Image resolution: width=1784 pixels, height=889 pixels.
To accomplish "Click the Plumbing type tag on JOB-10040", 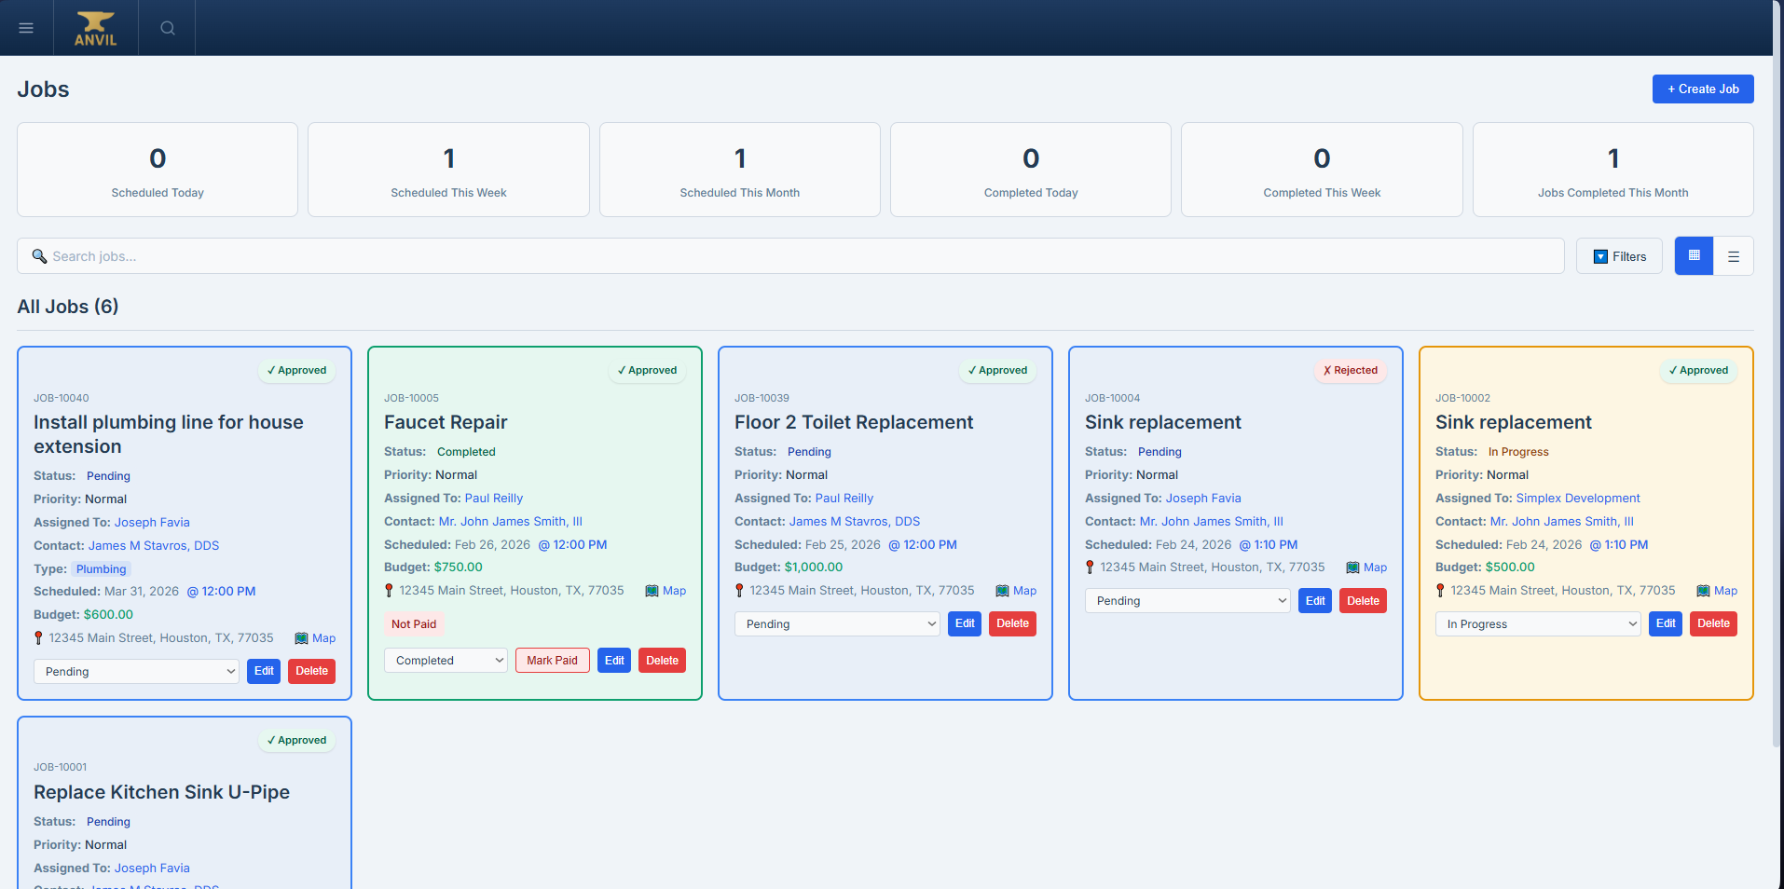I will coord(101,568).
